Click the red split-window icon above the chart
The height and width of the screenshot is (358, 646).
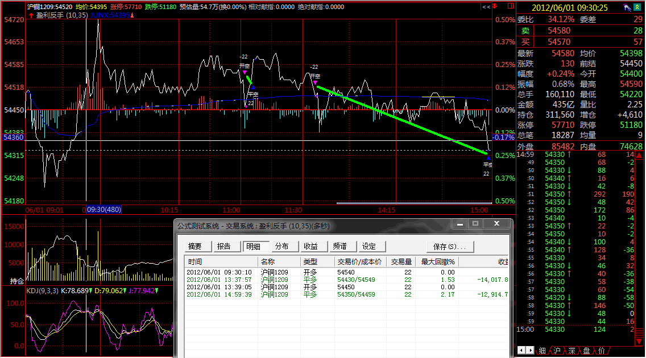[511, 6]
